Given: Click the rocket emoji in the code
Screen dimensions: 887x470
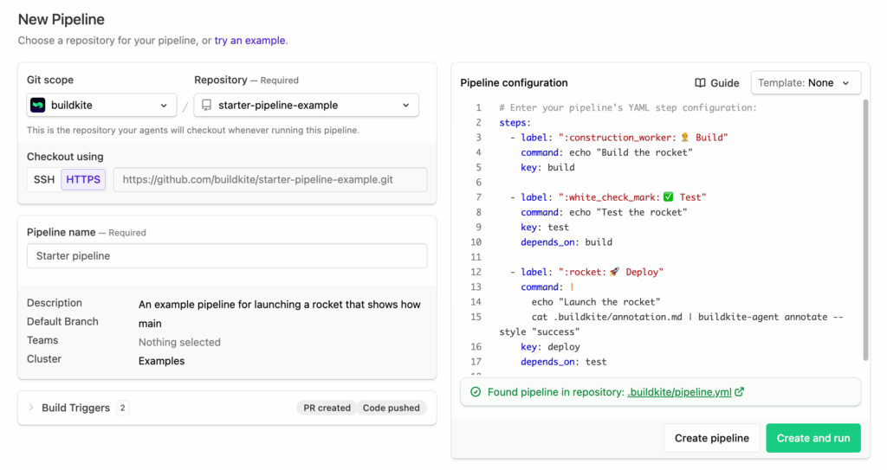Looking at the screenshot, I should (x=614, y=272).
